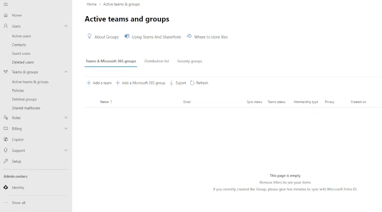Expand the Support section chevron
Viewport: 382px width, 212px height.
(66, 151)
